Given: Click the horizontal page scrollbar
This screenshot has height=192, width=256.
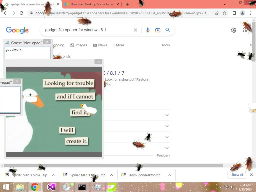Looking at the screenshot, I should point(113,165).
